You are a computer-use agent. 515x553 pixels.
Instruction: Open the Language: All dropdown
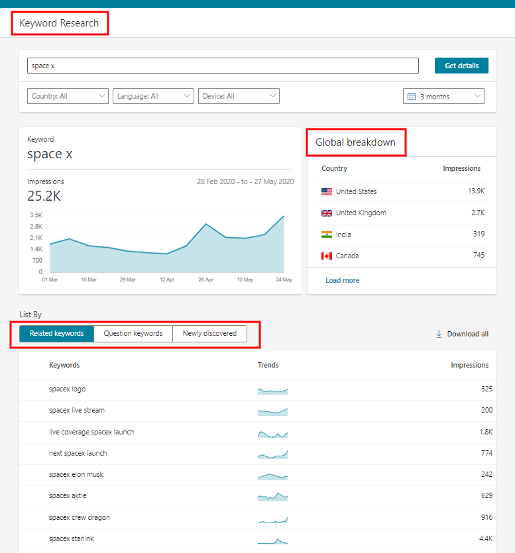[153, 96]
